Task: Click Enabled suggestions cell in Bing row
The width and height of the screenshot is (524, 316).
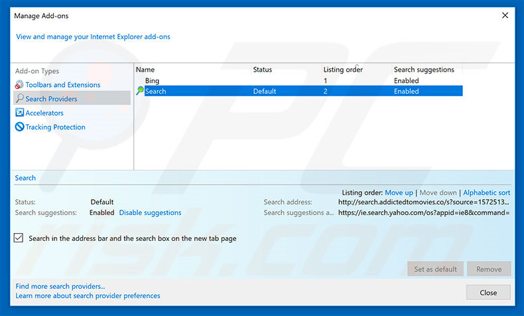Action: (406, 80)
